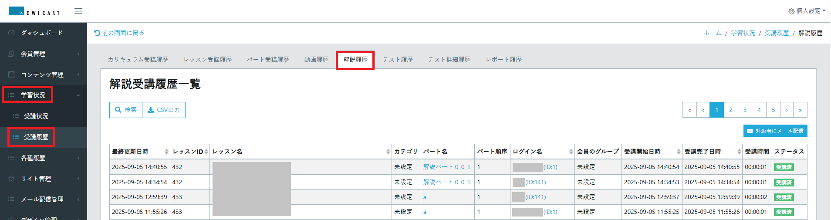Image resolution: width=831 pixels, height=220 pixels.
Task: Go to pagination page 3
Action: coord(745,110)
